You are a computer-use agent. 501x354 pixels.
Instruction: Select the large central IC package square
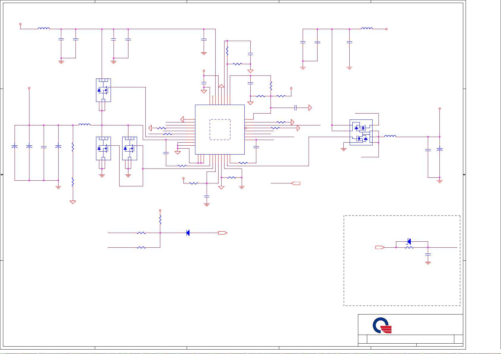220,130
